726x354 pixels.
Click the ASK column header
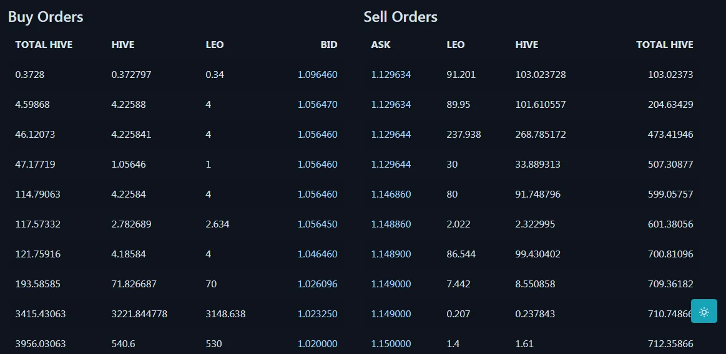[381, 45]
